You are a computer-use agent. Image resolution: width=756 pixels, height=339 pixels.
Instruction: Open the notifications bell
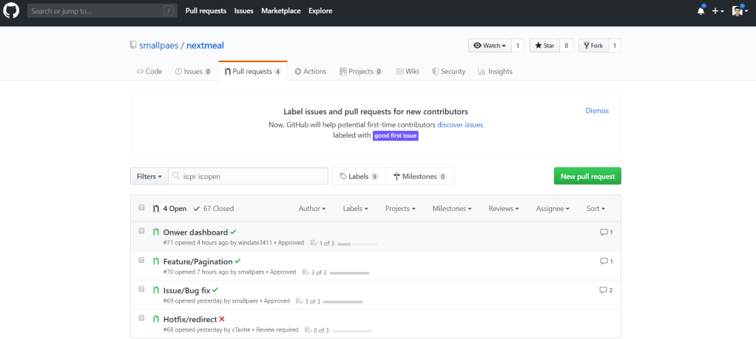coord(701,11)
